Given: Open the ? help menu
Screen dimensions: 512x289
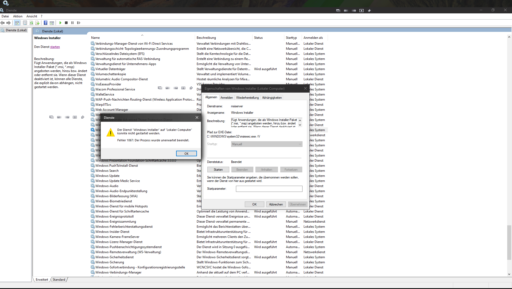Looking at the screenshot, I should click(41, 16).
